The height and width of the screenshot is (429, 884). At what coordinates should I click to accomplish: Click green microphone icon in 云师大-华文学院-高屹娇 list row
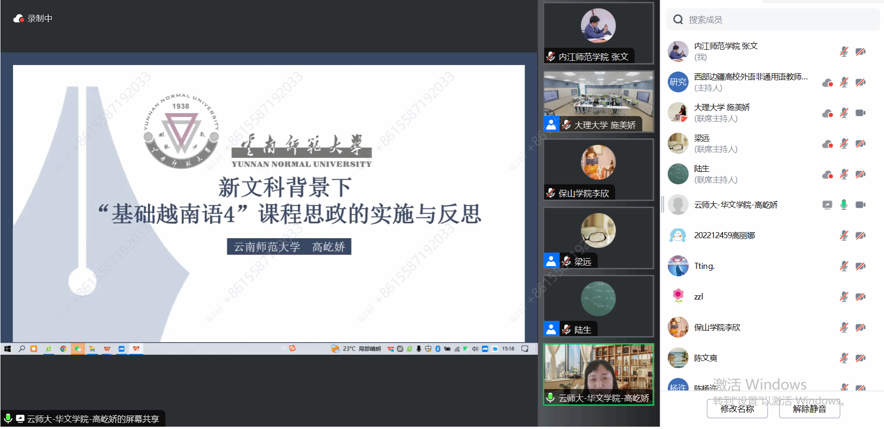844,205
